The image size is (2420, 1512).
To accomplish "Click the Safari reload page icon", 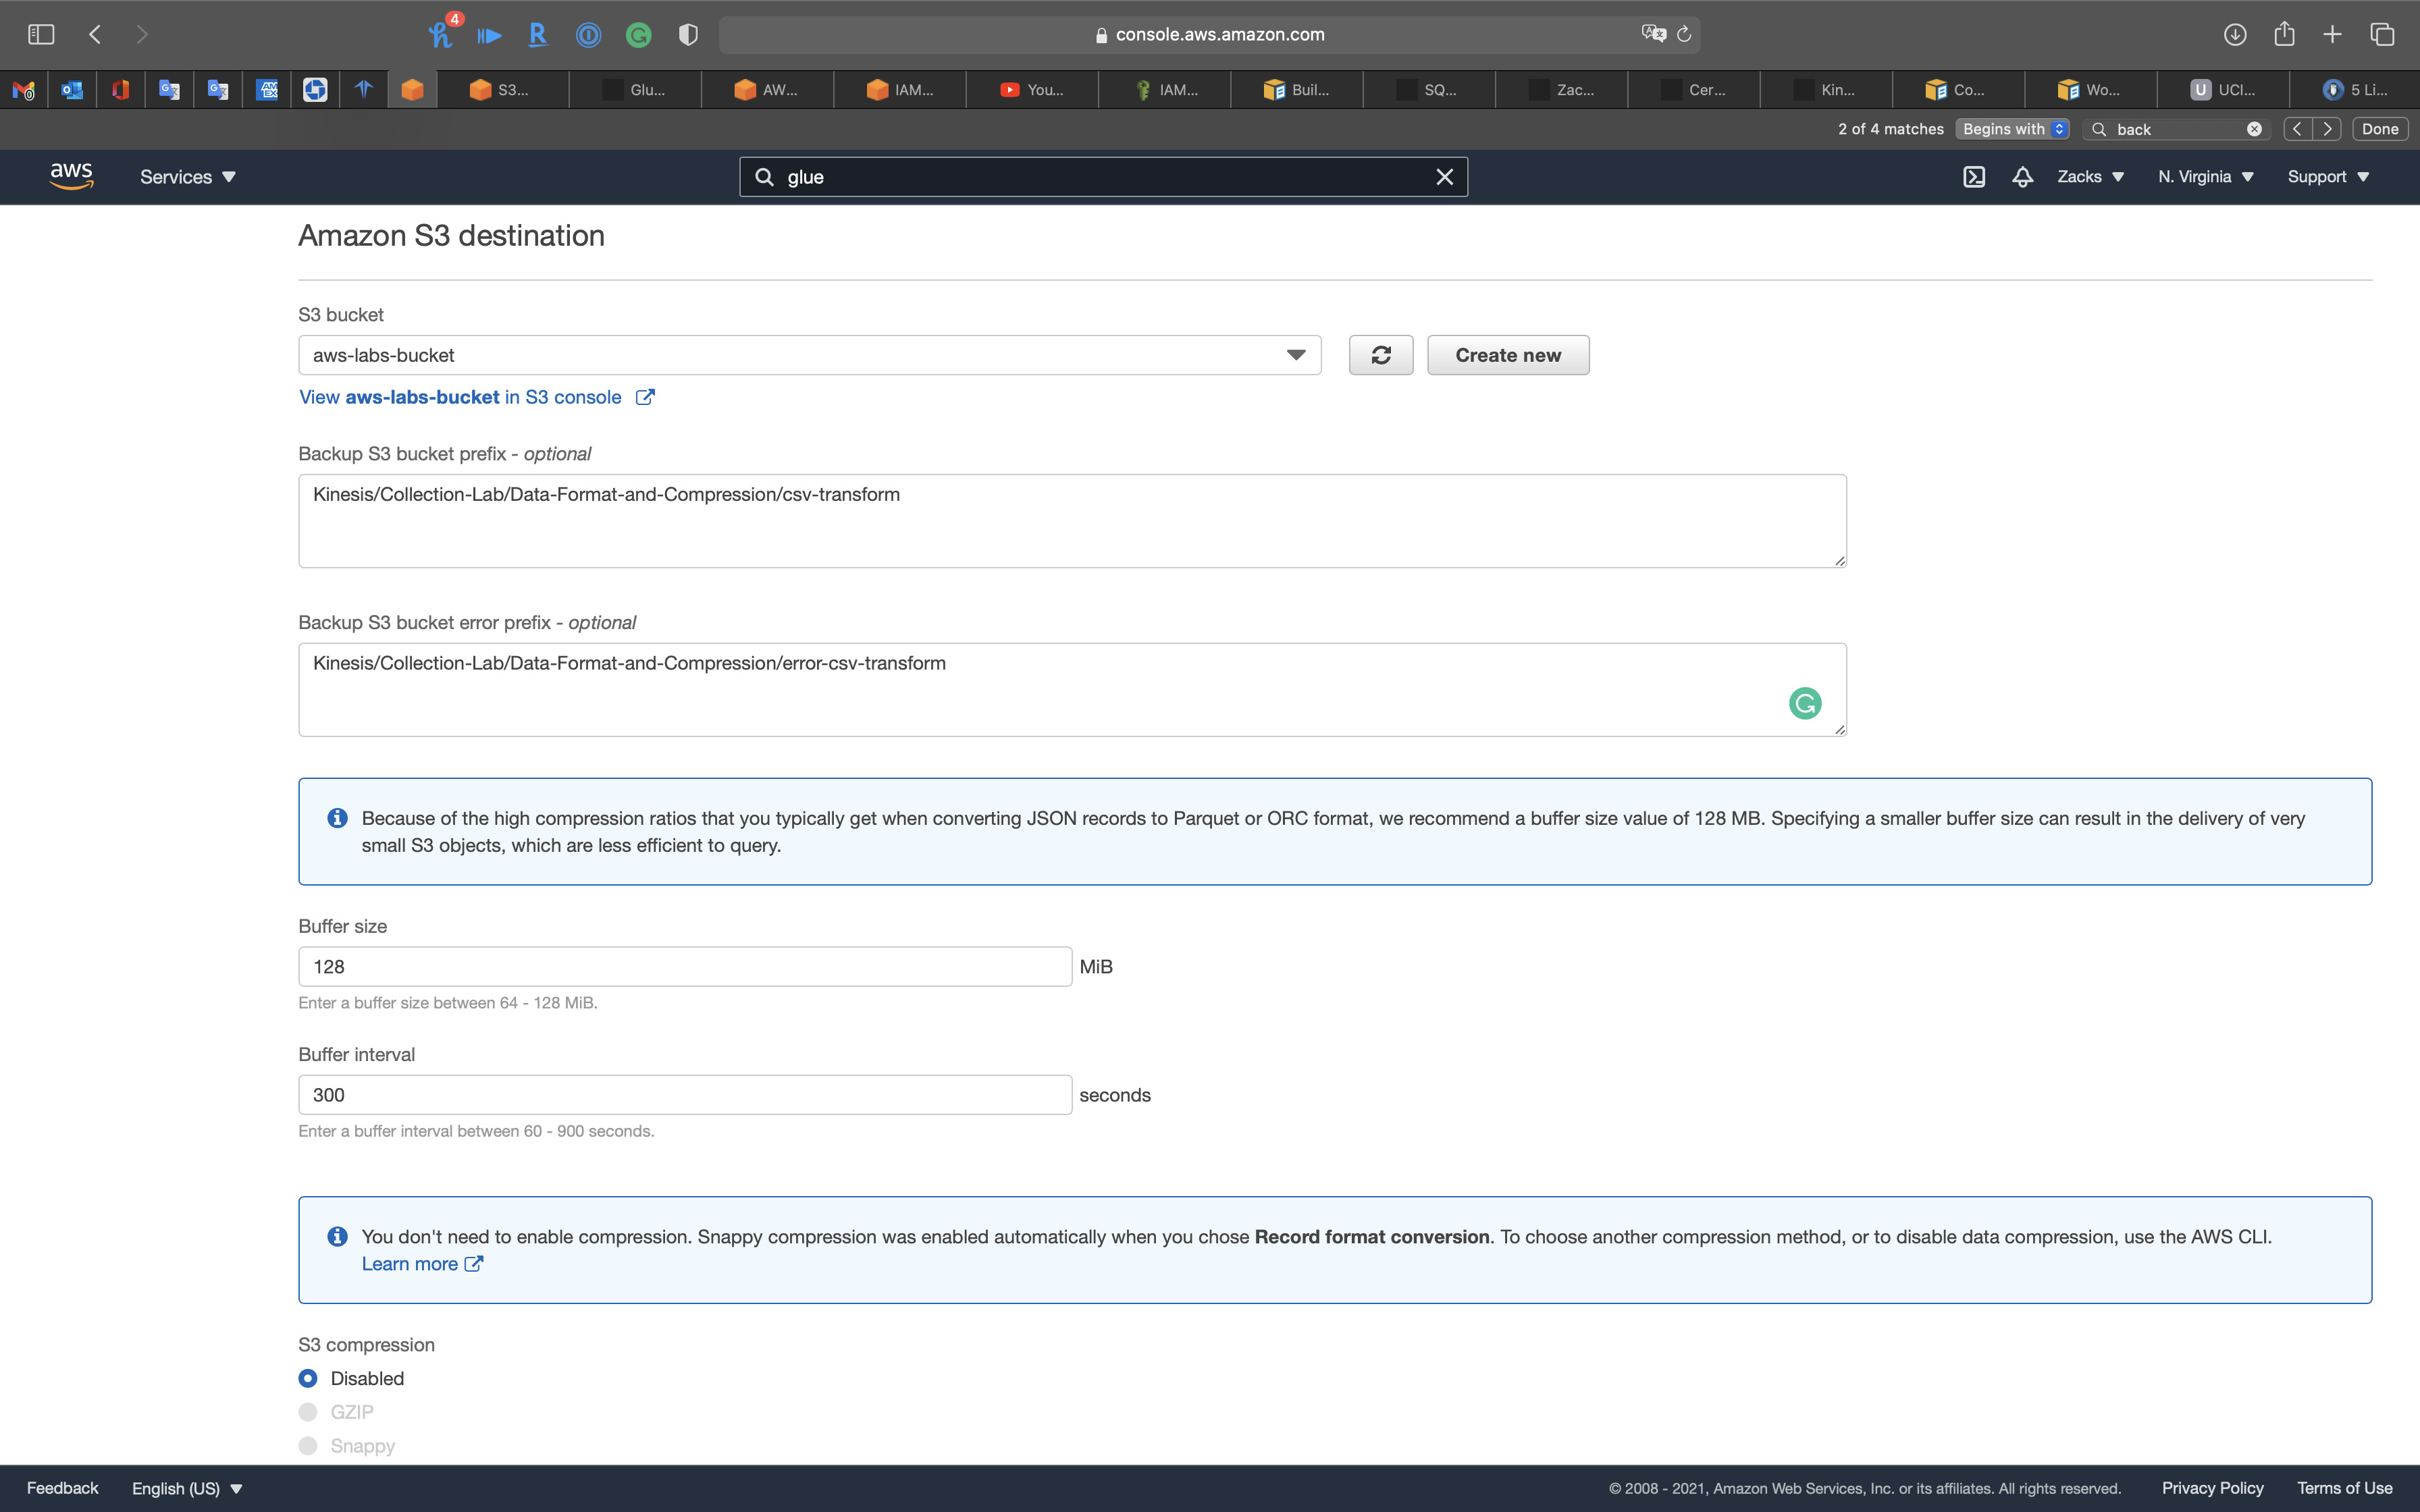I will [1684, 34].
